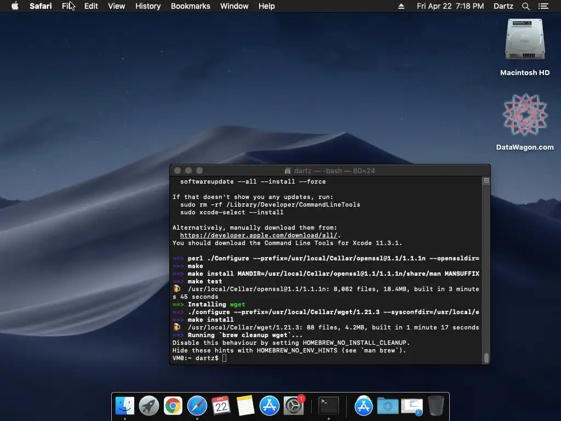Image resolution: width=561 pixels, height=421 pixels.
Task: Click the eject icon in menu bar
Action: pos(401,6)
